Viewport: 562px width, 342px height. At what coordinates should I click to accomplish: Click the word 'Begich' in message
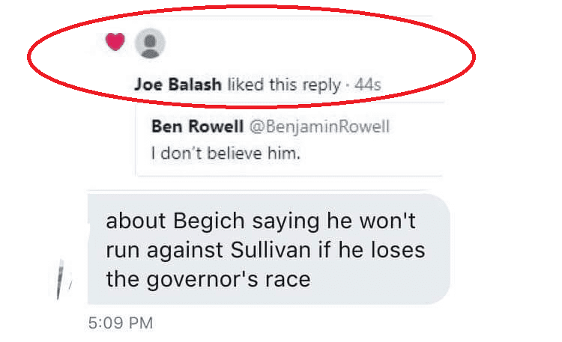[x=209, y=221]
